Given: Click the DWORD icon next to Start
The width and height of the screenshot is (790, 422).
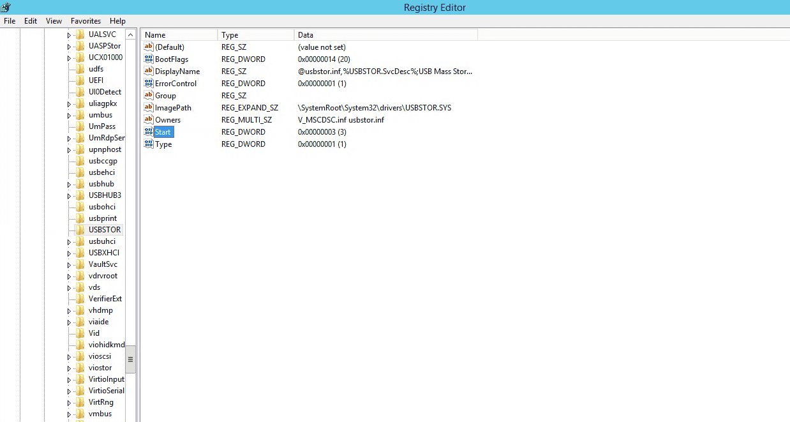Looking at the screenshot, I should point(149,132).
